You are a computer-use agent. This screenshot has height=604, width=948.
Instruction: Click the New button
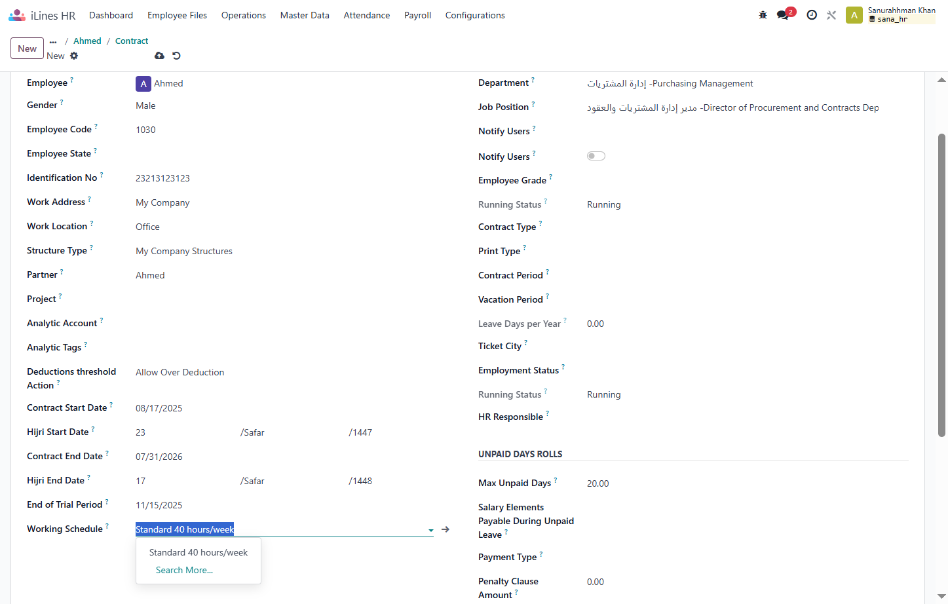click(28, 48)
